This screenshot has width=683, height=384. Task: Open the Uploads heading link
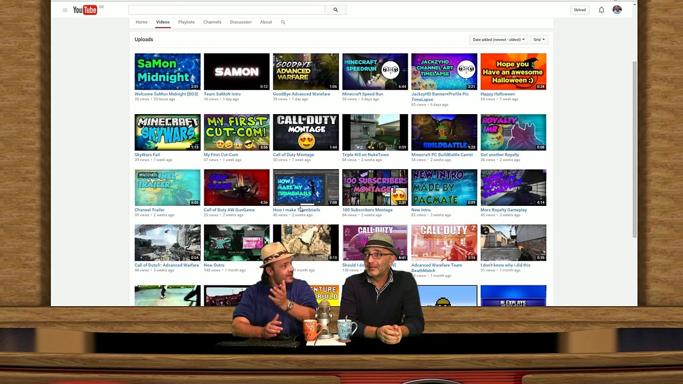tap(144, 39)
